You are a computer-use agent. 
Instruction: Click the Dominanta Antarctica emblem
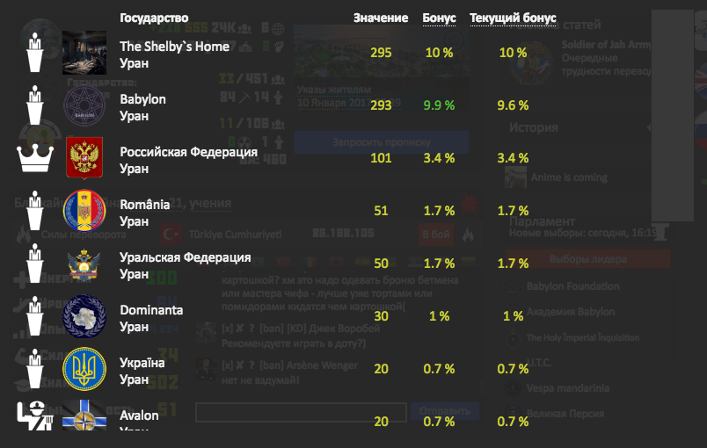point(84,317)
